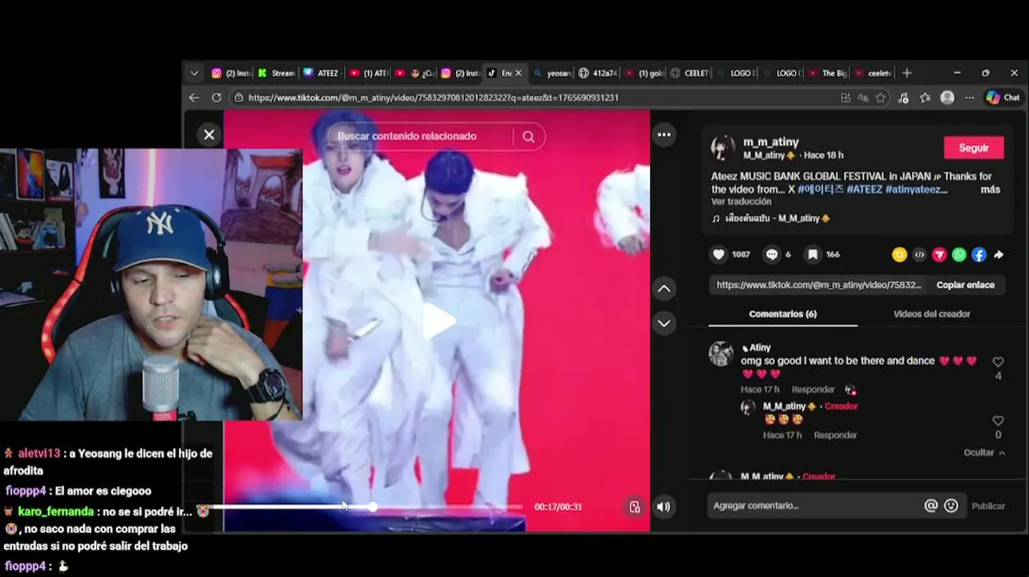Image resolution: width=1029 pixels, height=577 pixels.
Task: Open browser profile avatar icon
Action: click(947, 98)
